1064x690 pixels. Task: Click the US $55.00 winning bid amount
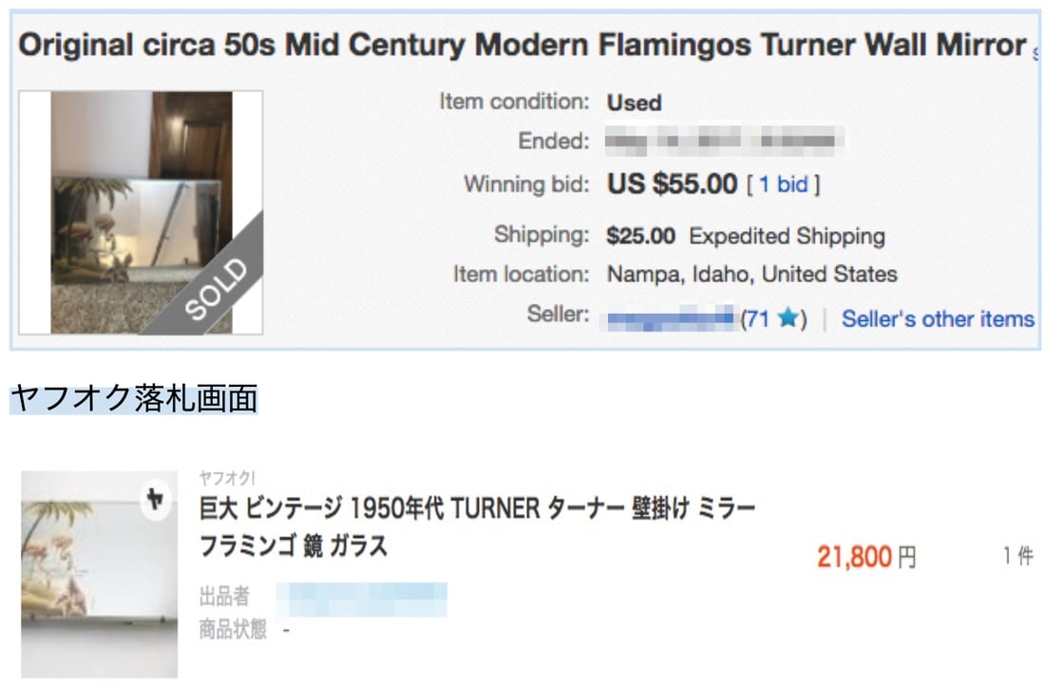click(672, 183)
